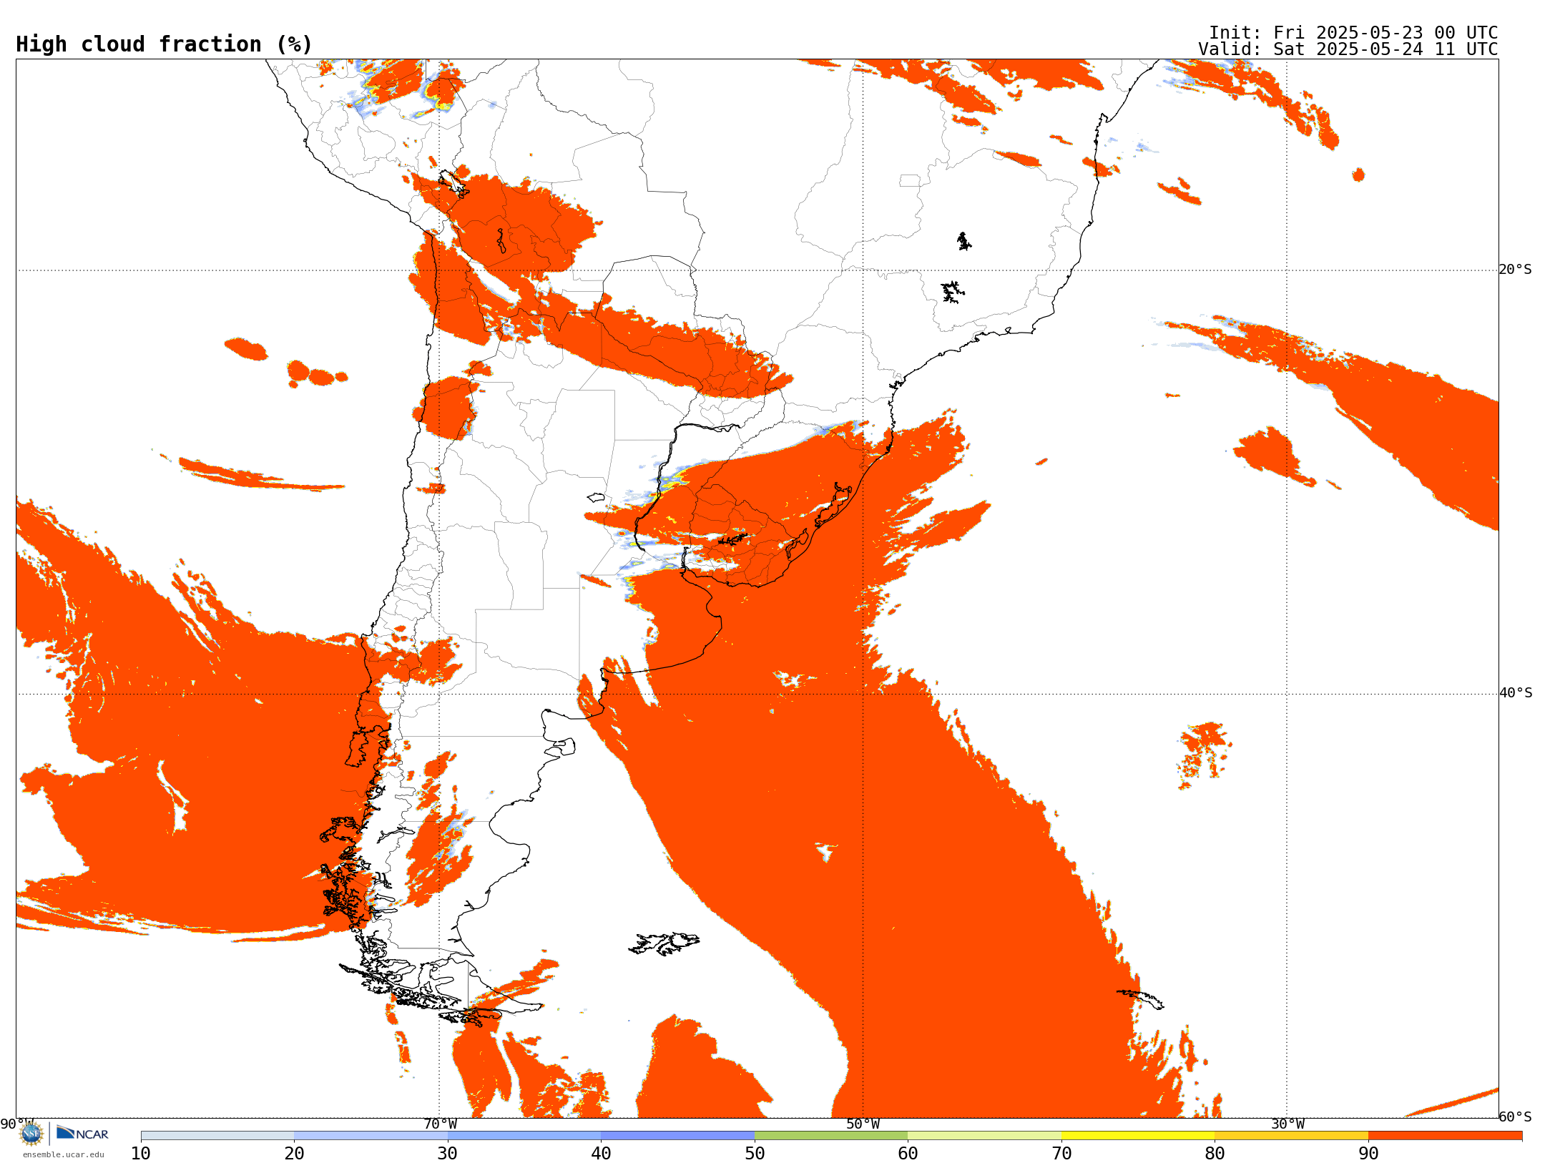
Task: Open the ensemble.ucar.edu link text
Action: point(63,1154)
